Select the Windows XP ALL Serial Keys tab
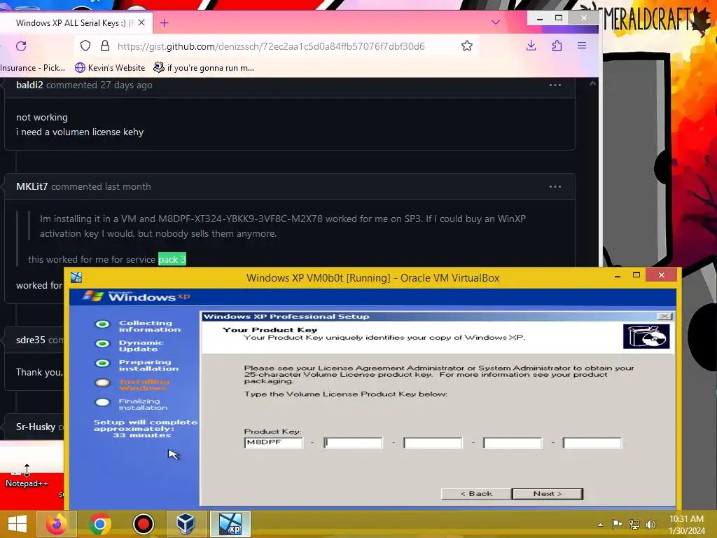 click(x=75, y=22)
